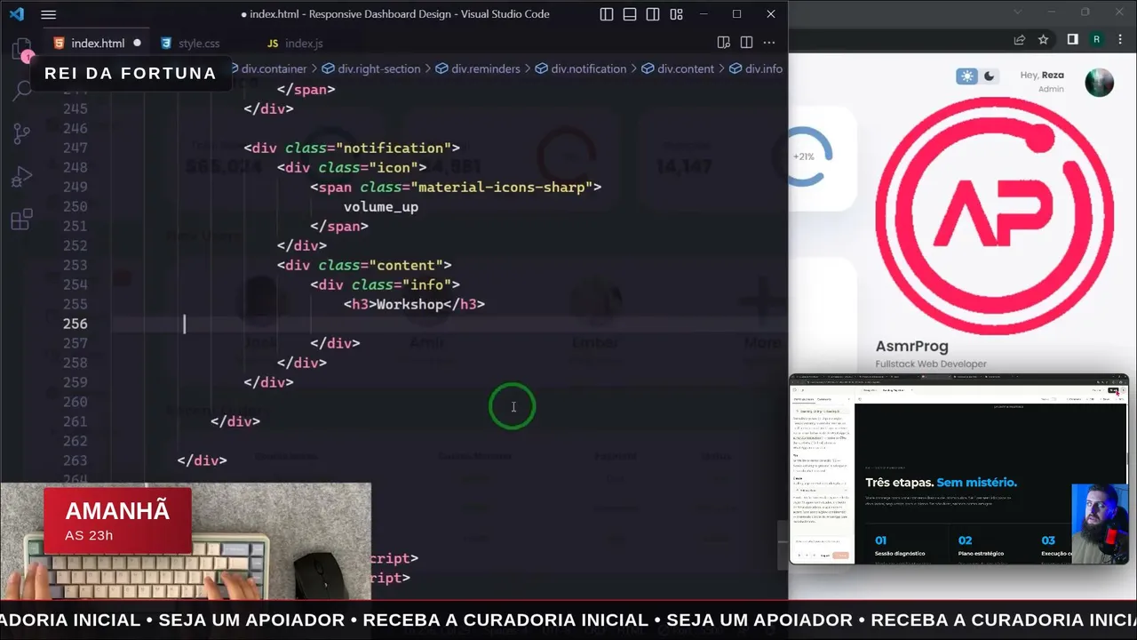The width and height of the screenshot is (1137, 640).
Task: Click the Reza profile photo on the dashboard
Action: pos(1100,82)
